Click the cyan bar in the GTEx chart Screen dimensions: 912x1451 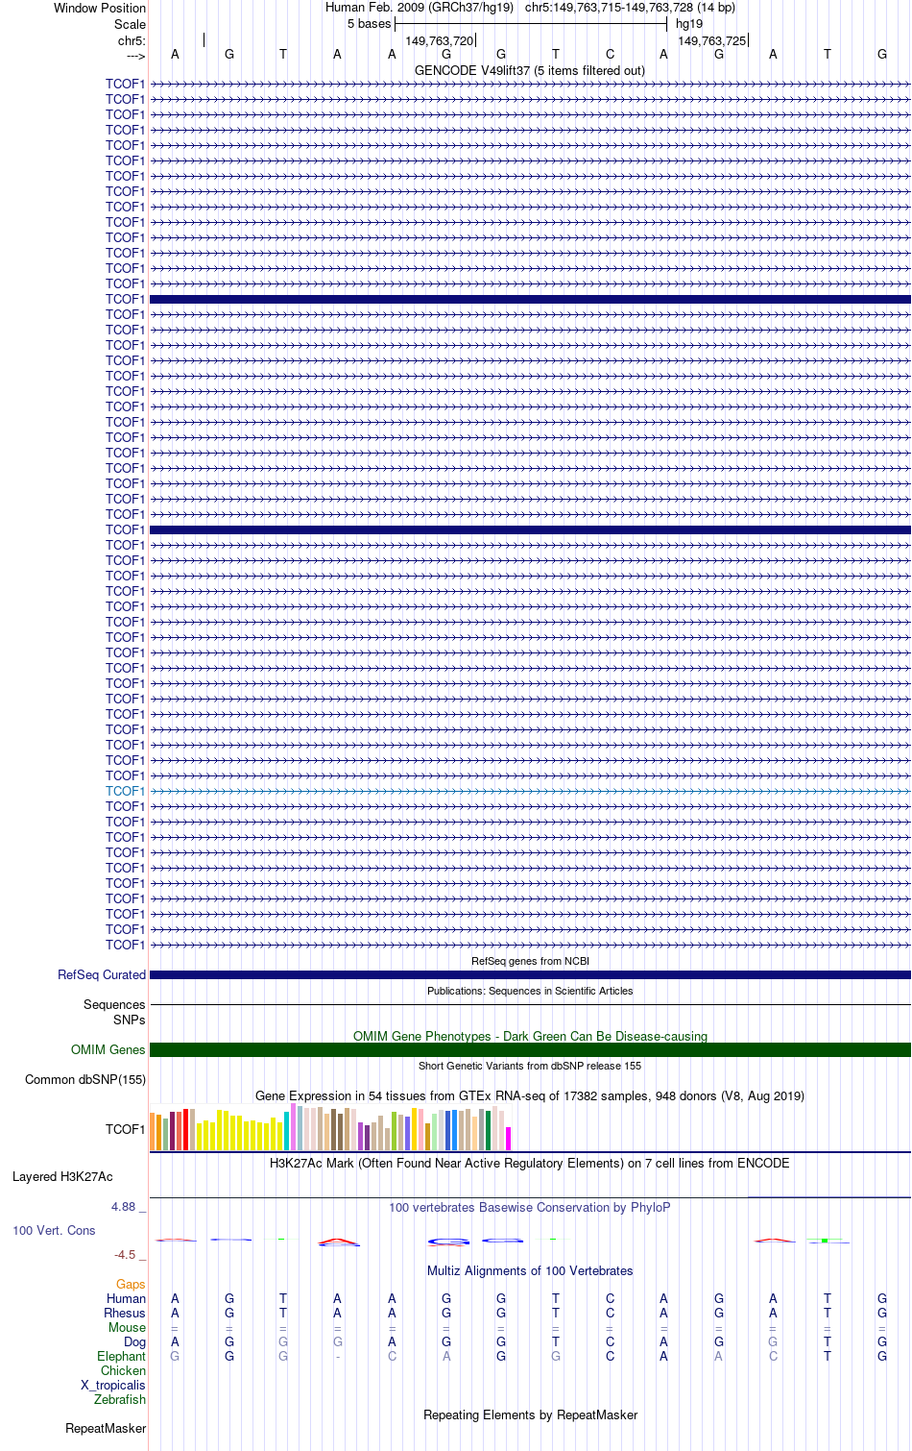(x=287, y=1131)
